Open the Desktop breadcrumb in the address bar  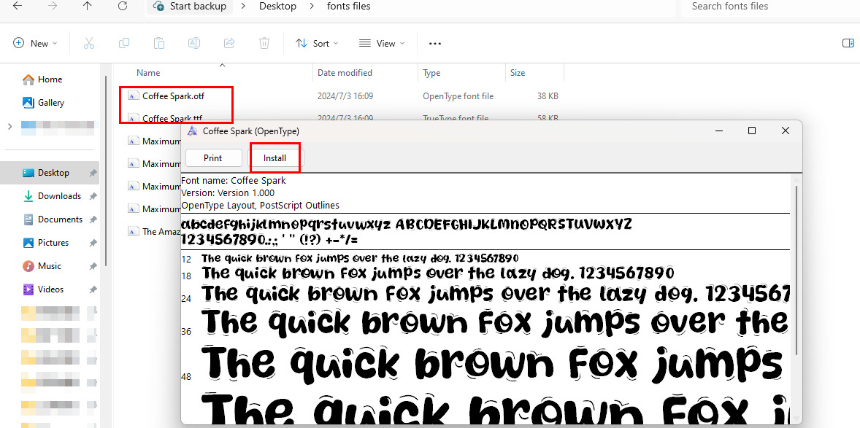coord(277,7)
